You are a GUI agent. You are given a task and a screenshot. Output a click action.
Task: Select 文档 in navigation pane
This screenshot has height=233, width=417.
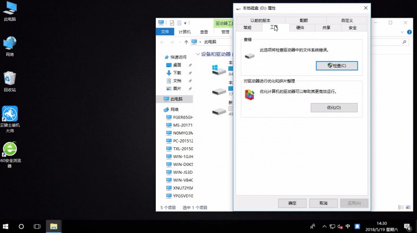point(174,81)
